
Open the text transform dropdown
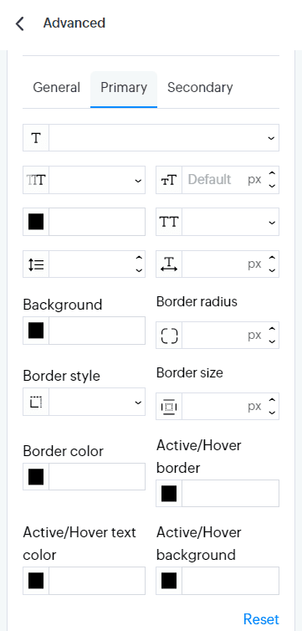tap(230, 222)
